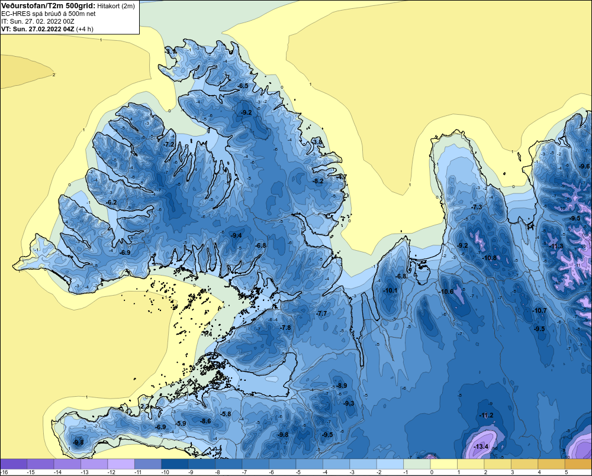Click legend swatch between -3 and -2
This screenshot has height=476, width=592.
pyautogui.click(x=363, y=464)
